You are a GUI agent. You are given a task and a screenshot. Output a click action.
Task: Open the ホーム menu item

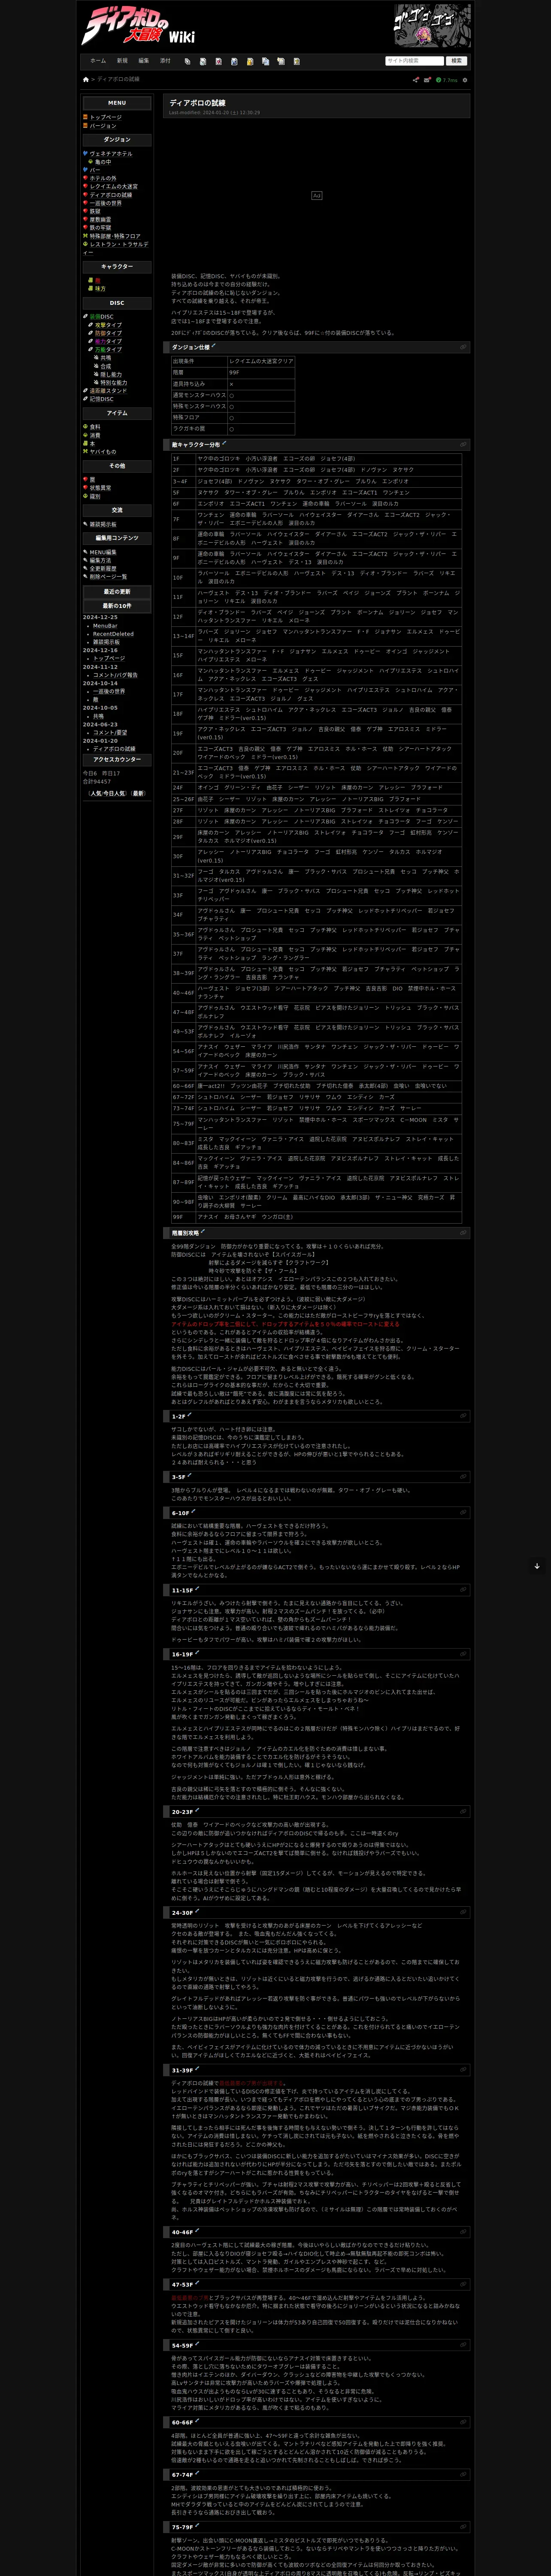[x=98, y=61]
